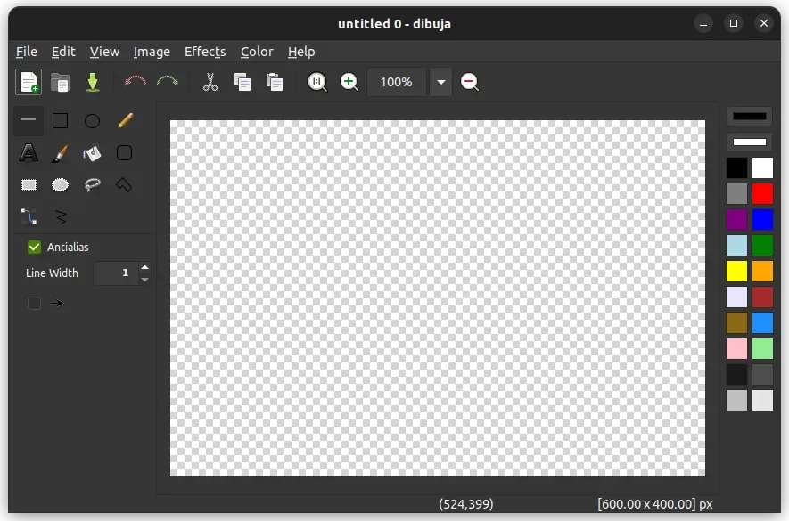This screenshot has height=521, width=789.
Task: Pick the orange palette swatch
Action: click(x=763, y=272)
